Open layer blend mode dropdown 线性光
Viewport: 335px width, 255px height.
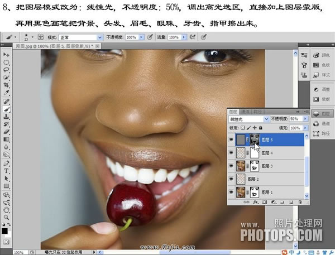coord(249,119)
